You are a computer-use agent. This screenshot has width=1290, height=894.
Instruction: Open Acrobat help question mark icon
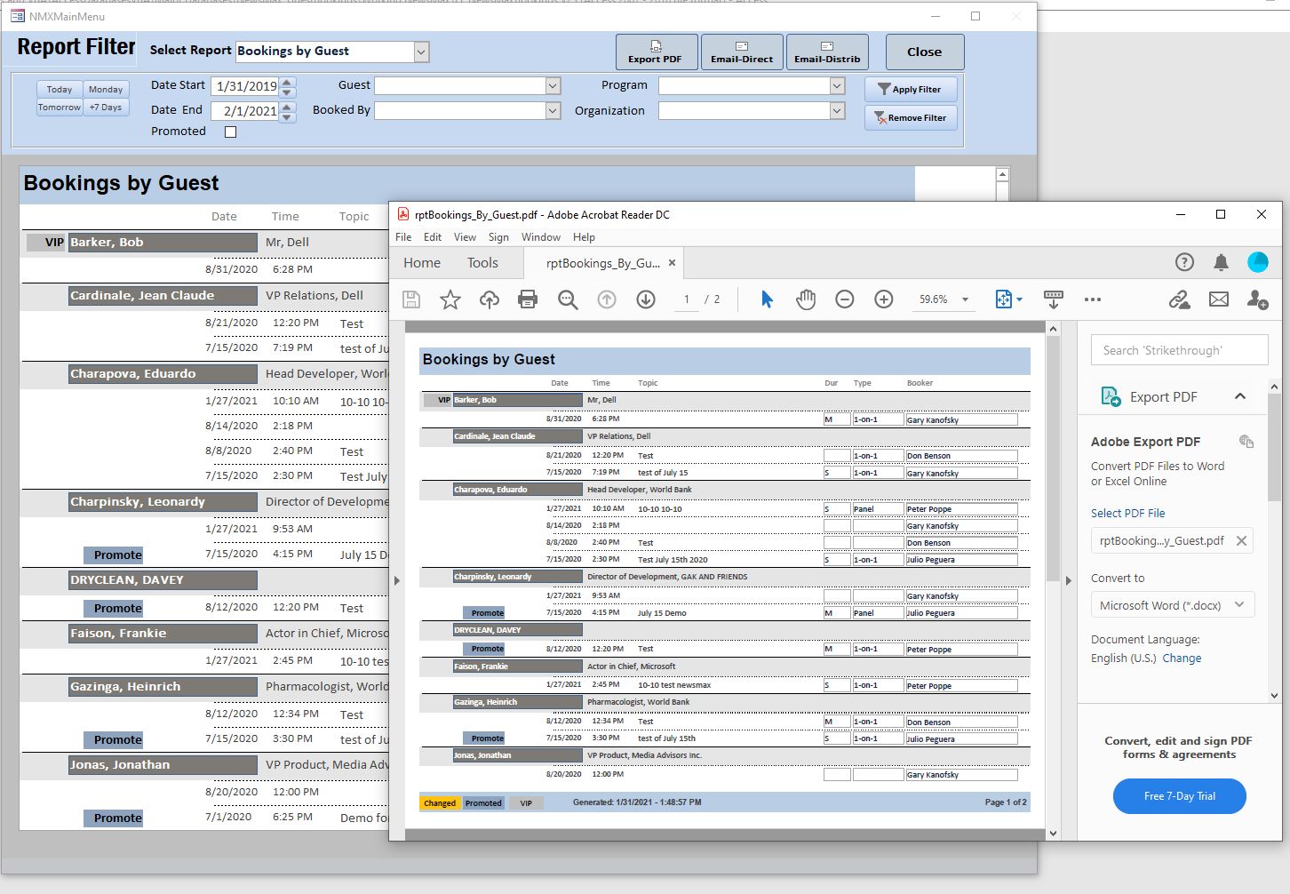1184,262
